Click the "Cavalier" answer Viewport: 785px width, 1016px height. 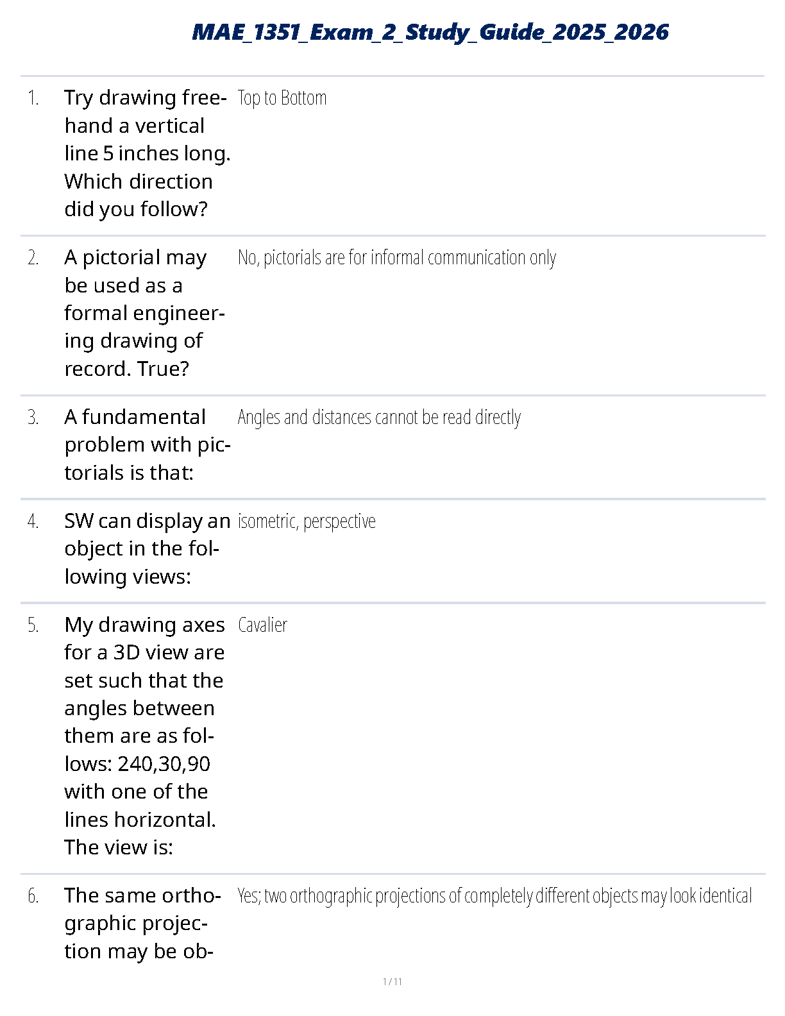[x=262, y=625]
